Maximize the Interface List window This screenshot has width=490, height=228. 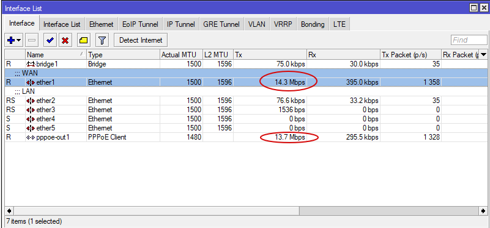473,8
